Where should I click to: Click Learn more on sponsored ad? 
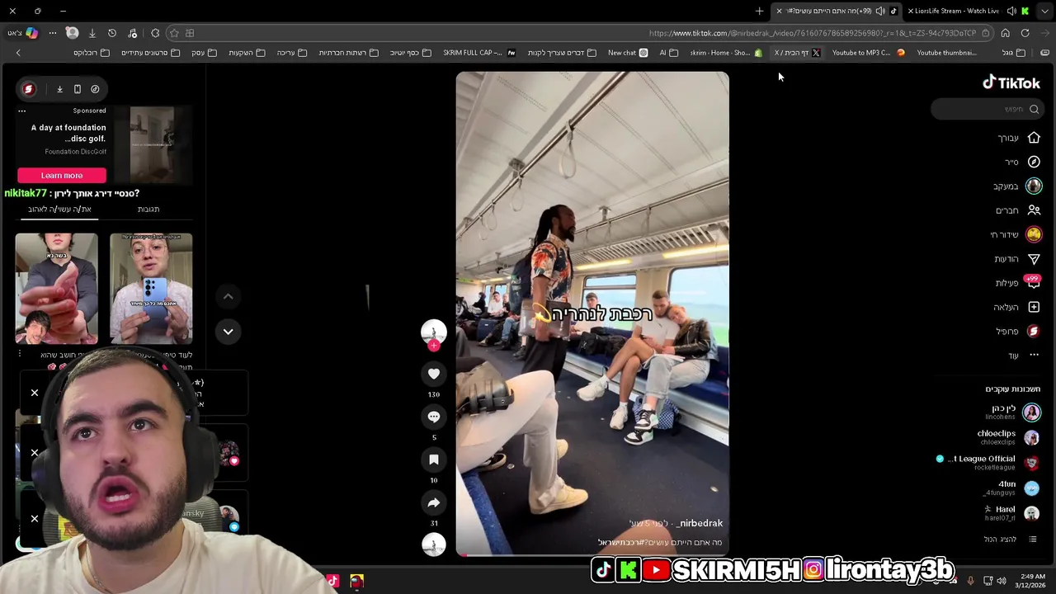62,175
